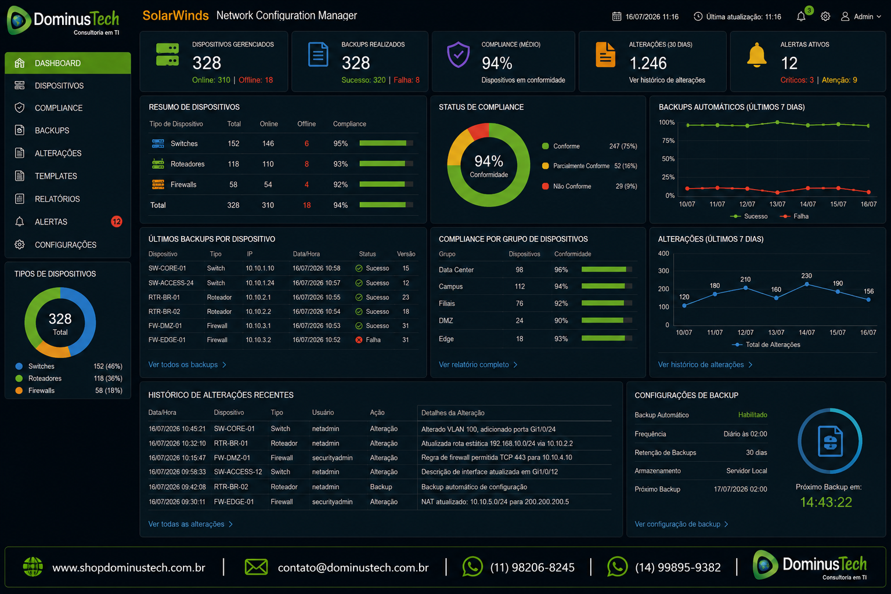891x594 pixels.
Task: Click the shield icon on Compliance (Médio) card
Action: tap(458, 55)
